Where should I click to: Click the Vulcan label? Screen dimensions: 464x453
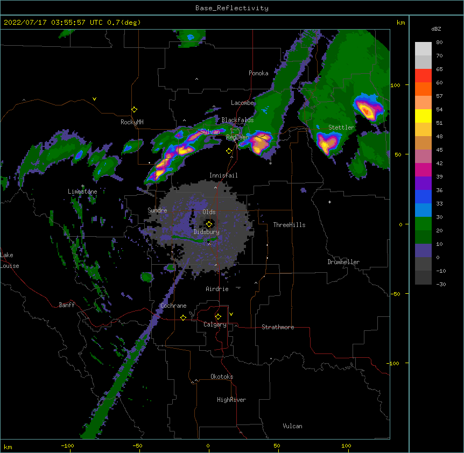tap(292, 426)
